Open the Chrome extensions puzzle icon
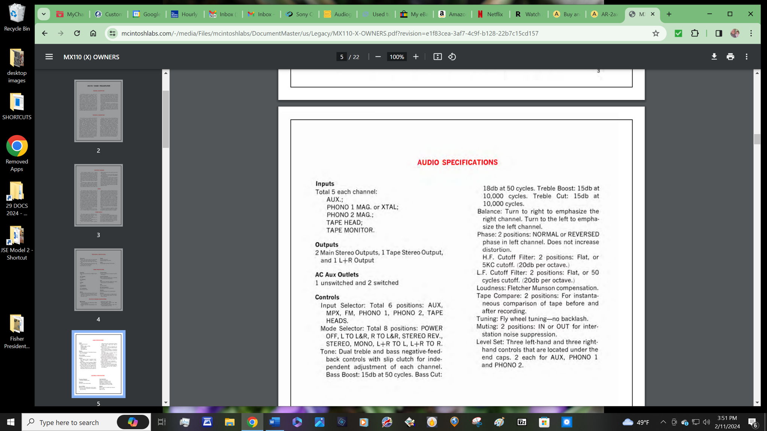Viewport: 767px width, 431px height. [695, 33]
